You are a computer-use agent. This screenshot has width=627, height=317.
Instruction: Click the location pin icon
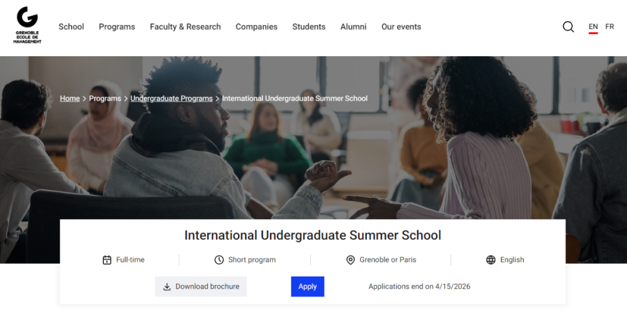tap(351, 260)
